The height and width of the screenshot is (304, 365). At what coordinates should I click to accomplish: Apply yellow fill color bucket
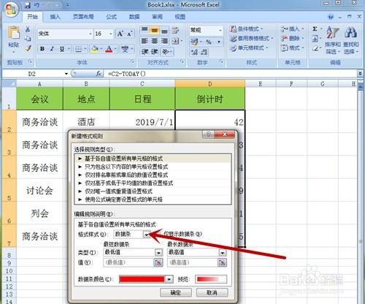point(95,49)
